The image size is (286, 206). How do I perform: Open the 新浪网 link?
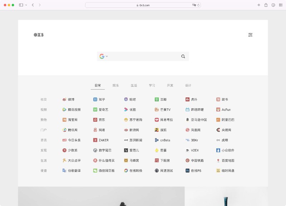(132, 130)
